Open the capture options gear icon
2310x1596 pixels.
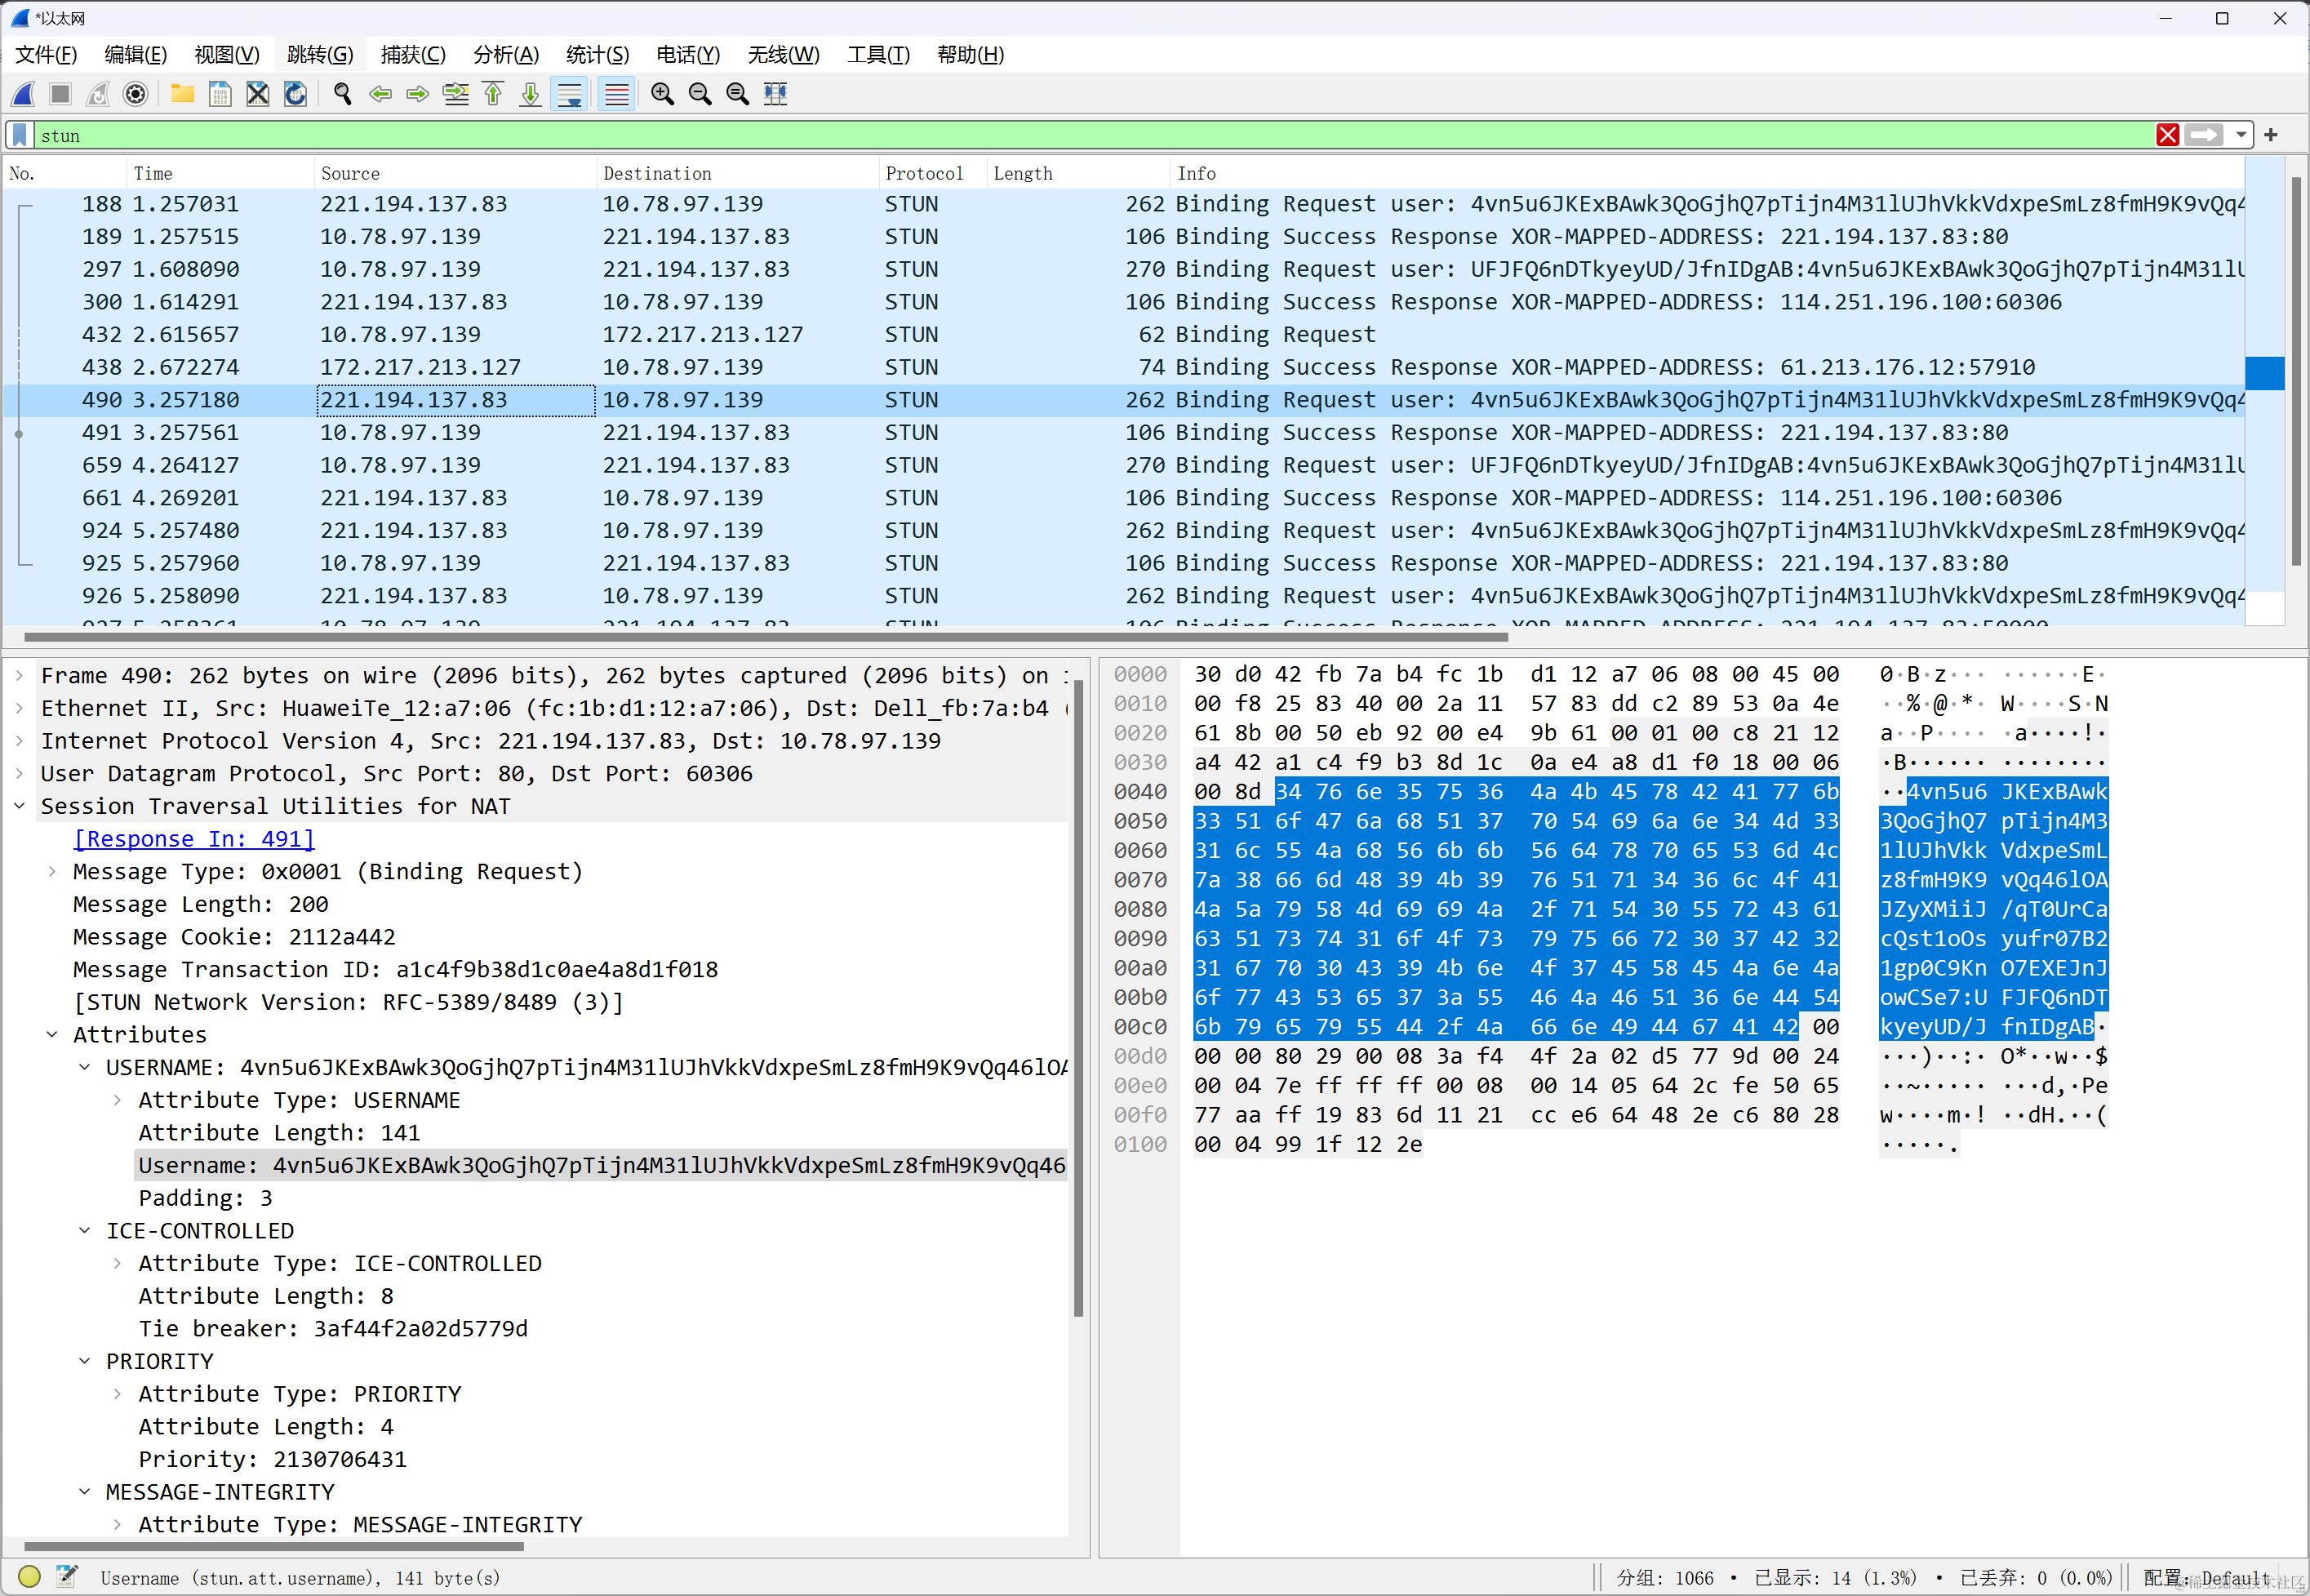135,94
